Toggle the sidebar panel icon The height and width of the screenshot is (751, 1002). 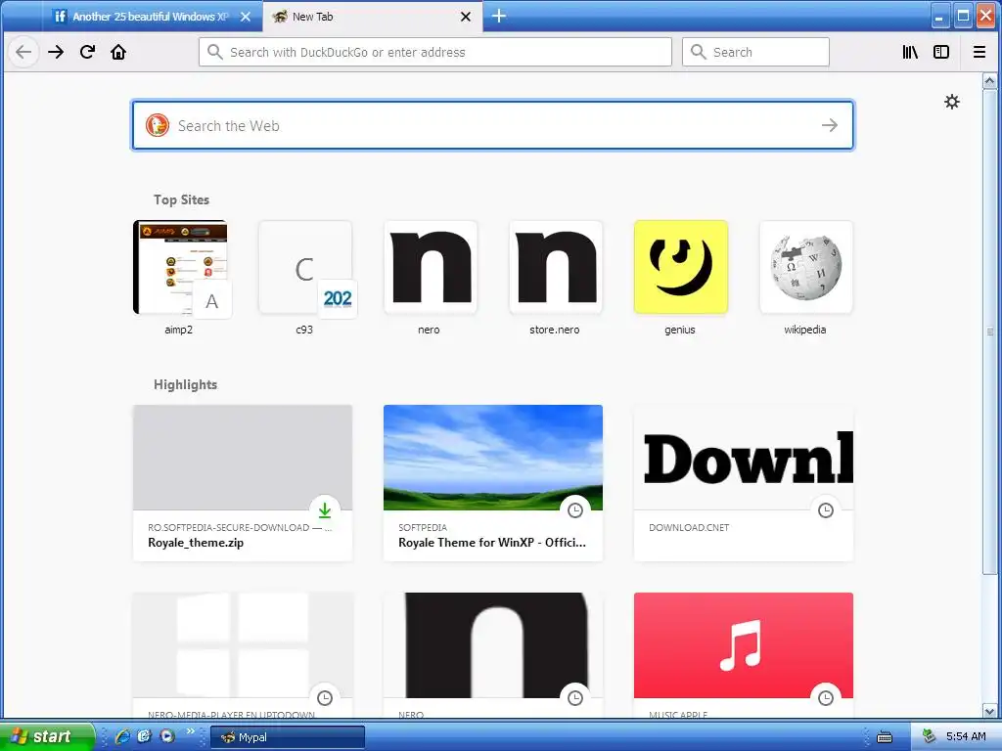click(x=941, y=52)
